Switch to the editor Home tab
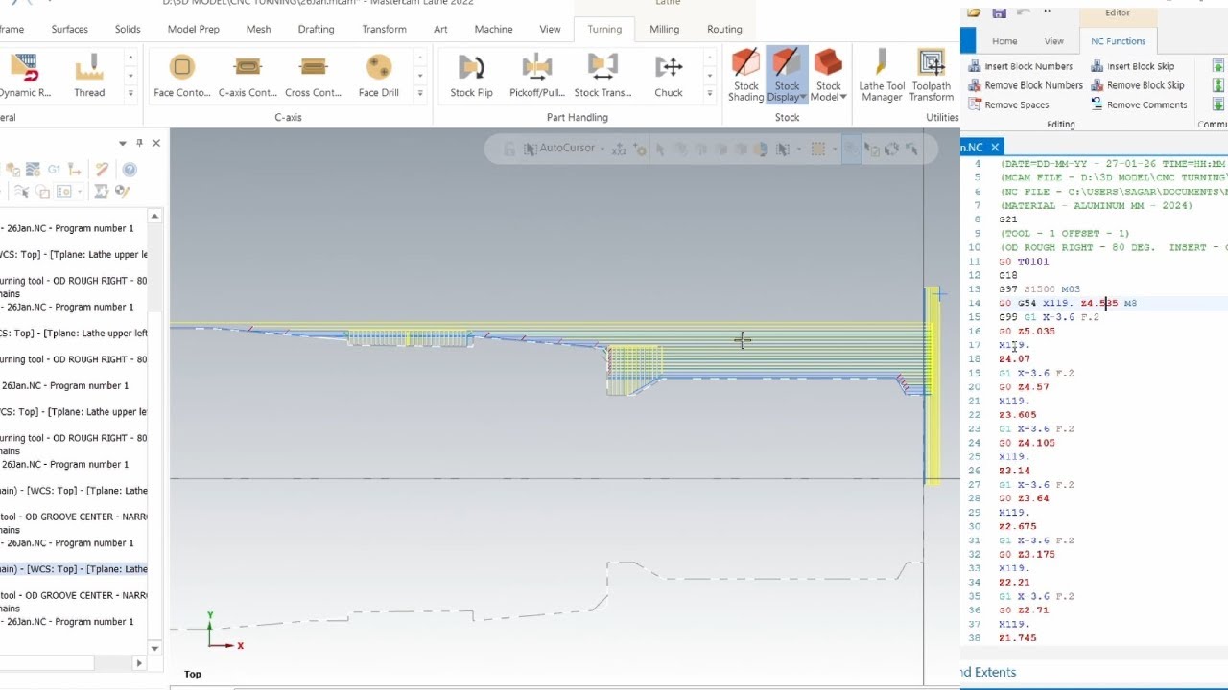 [1004, 41]
